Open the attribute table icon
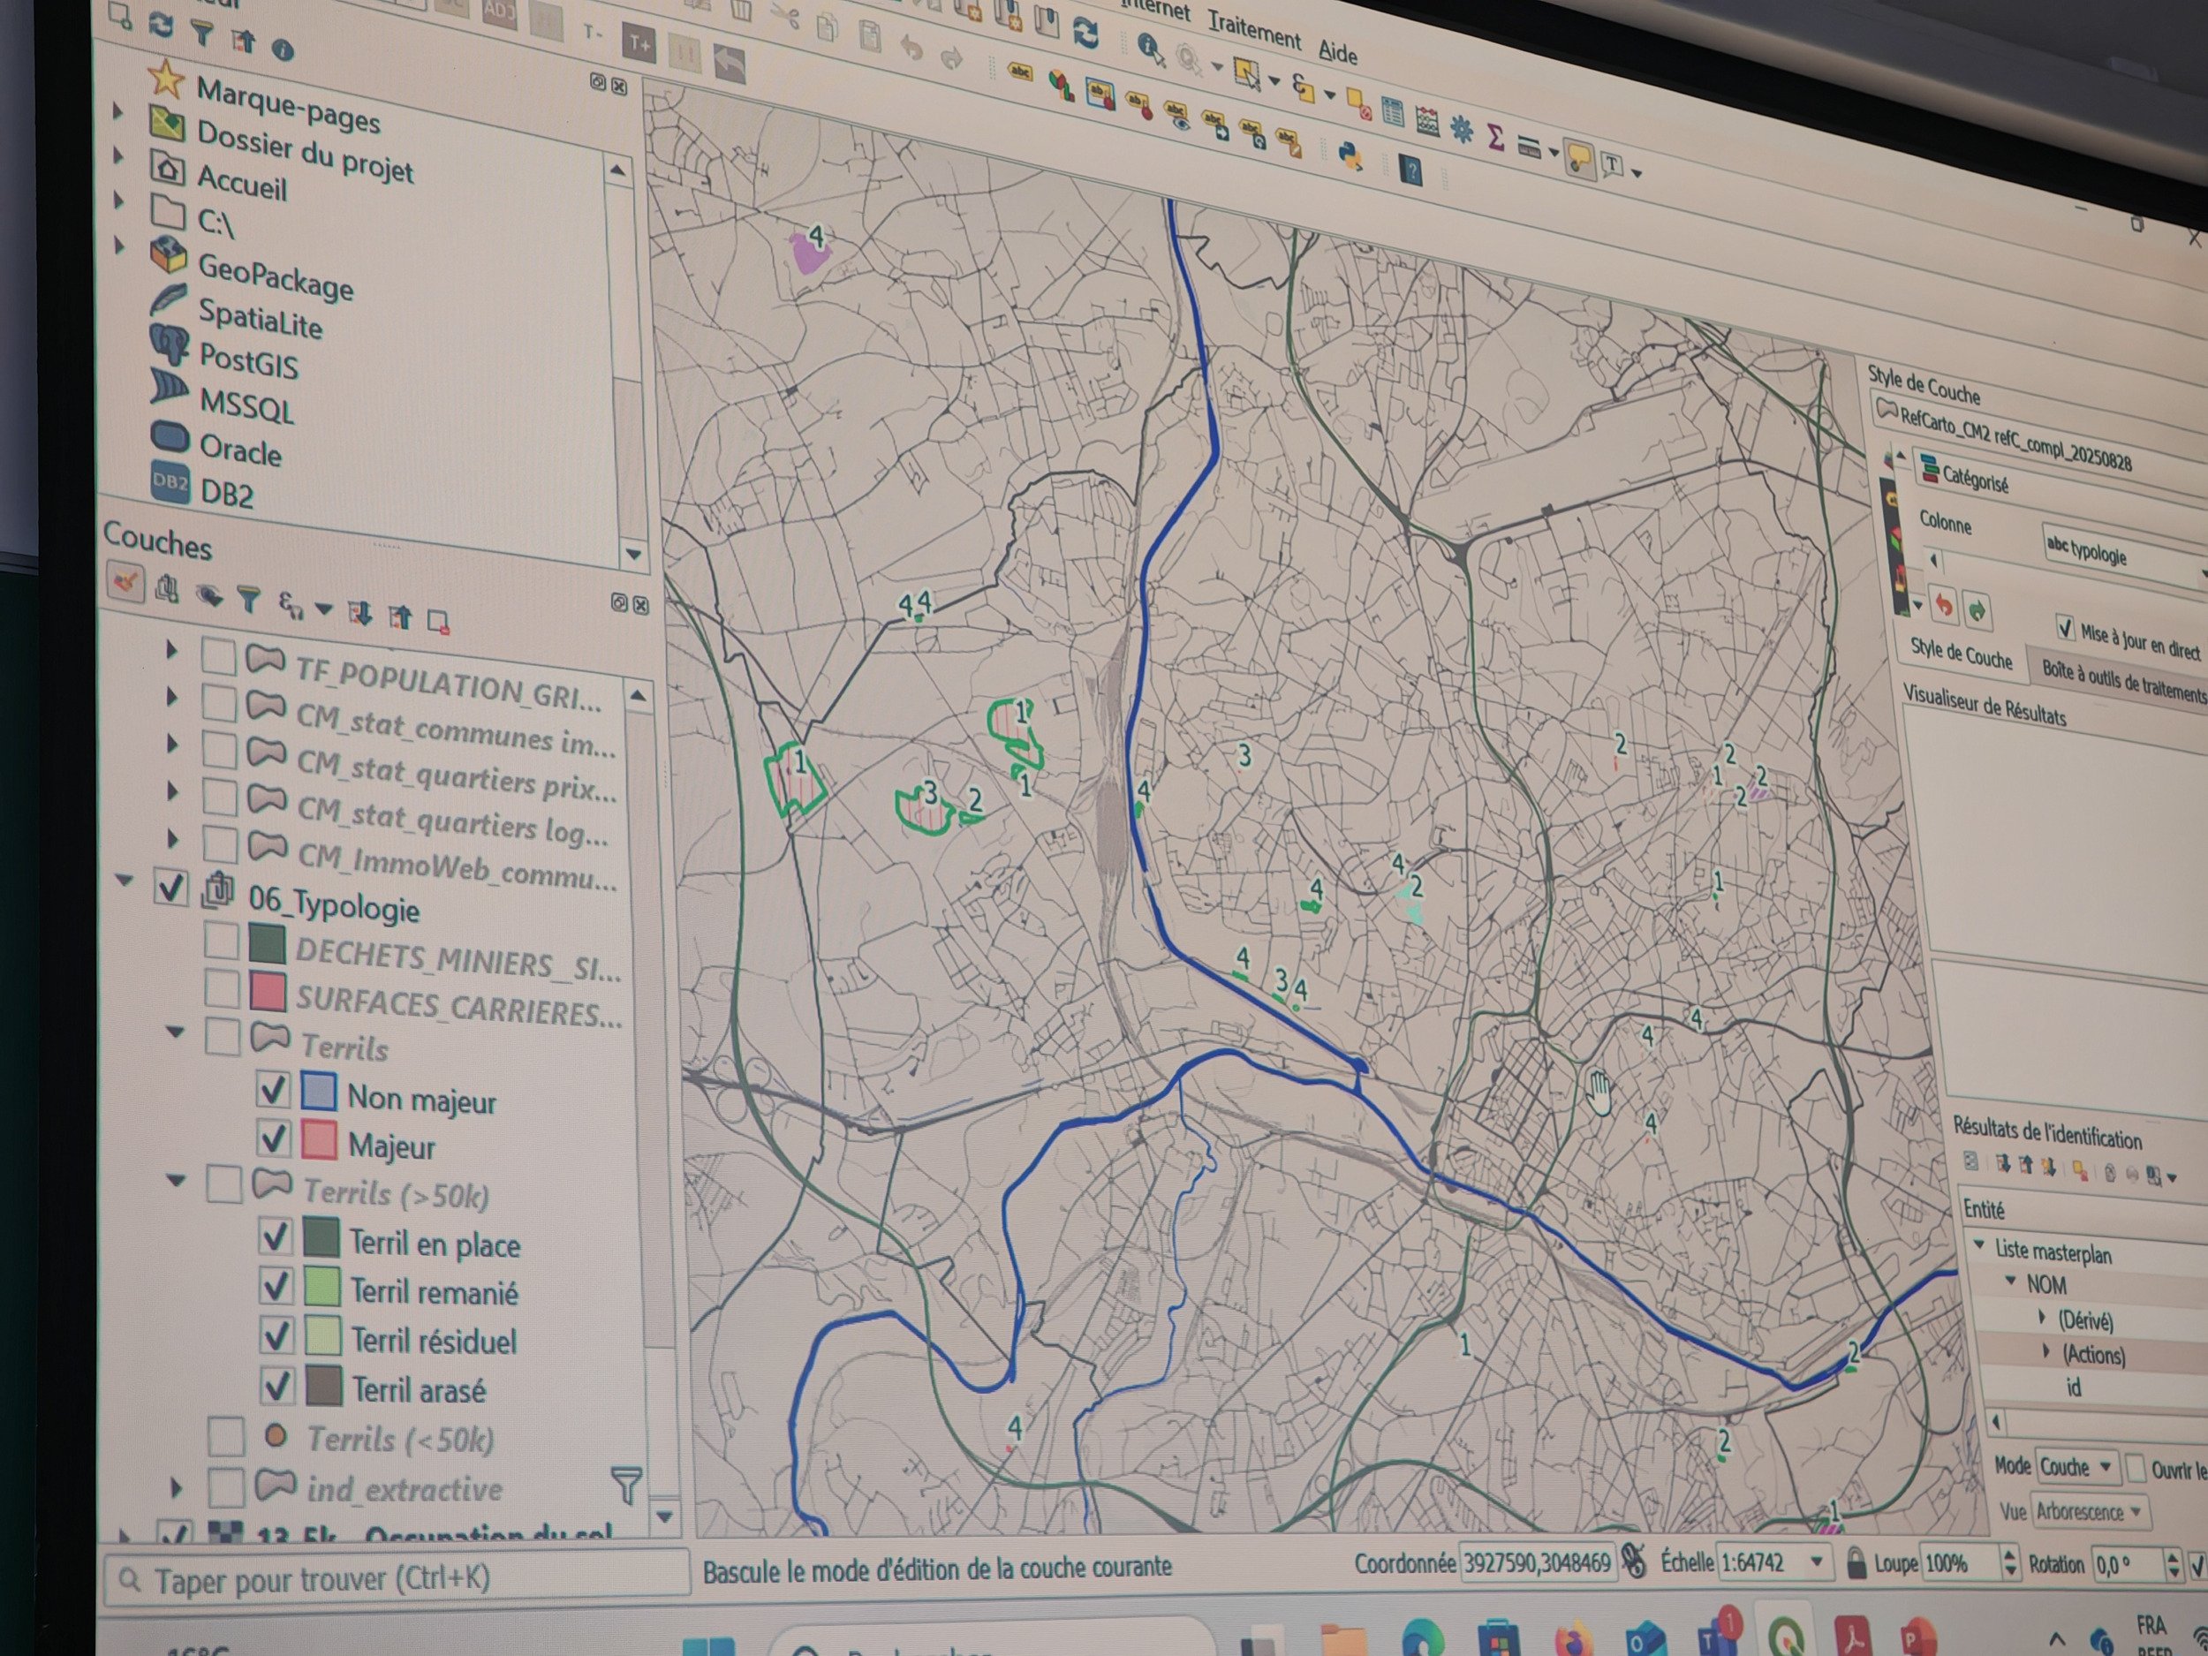 coord(1393,114)
